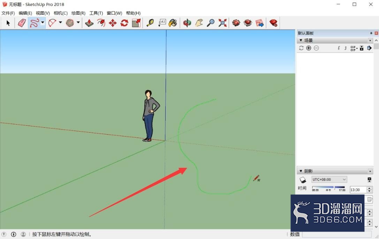379x239 pixels.
Task: Open the shape tools dropdown arrow
Action: [78, 22]
